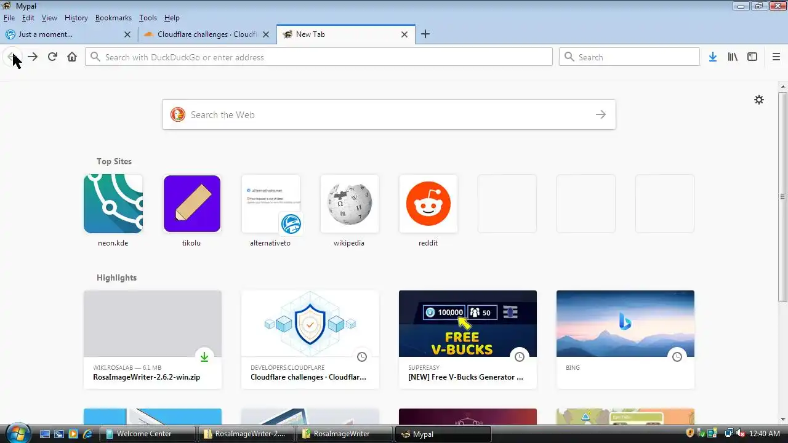Screen dimensions: 788x443
Task: Open the Downloads arrow in toolbar
Action: pyautogui.click(x=713, y=57)
